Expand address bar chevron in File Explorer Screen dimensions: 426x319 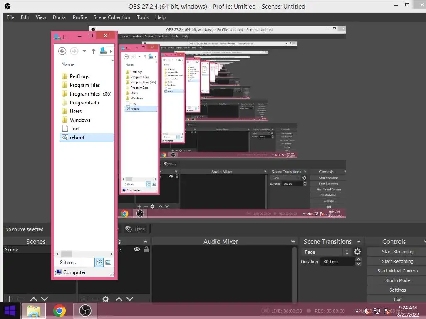click(x=111, y=51)
